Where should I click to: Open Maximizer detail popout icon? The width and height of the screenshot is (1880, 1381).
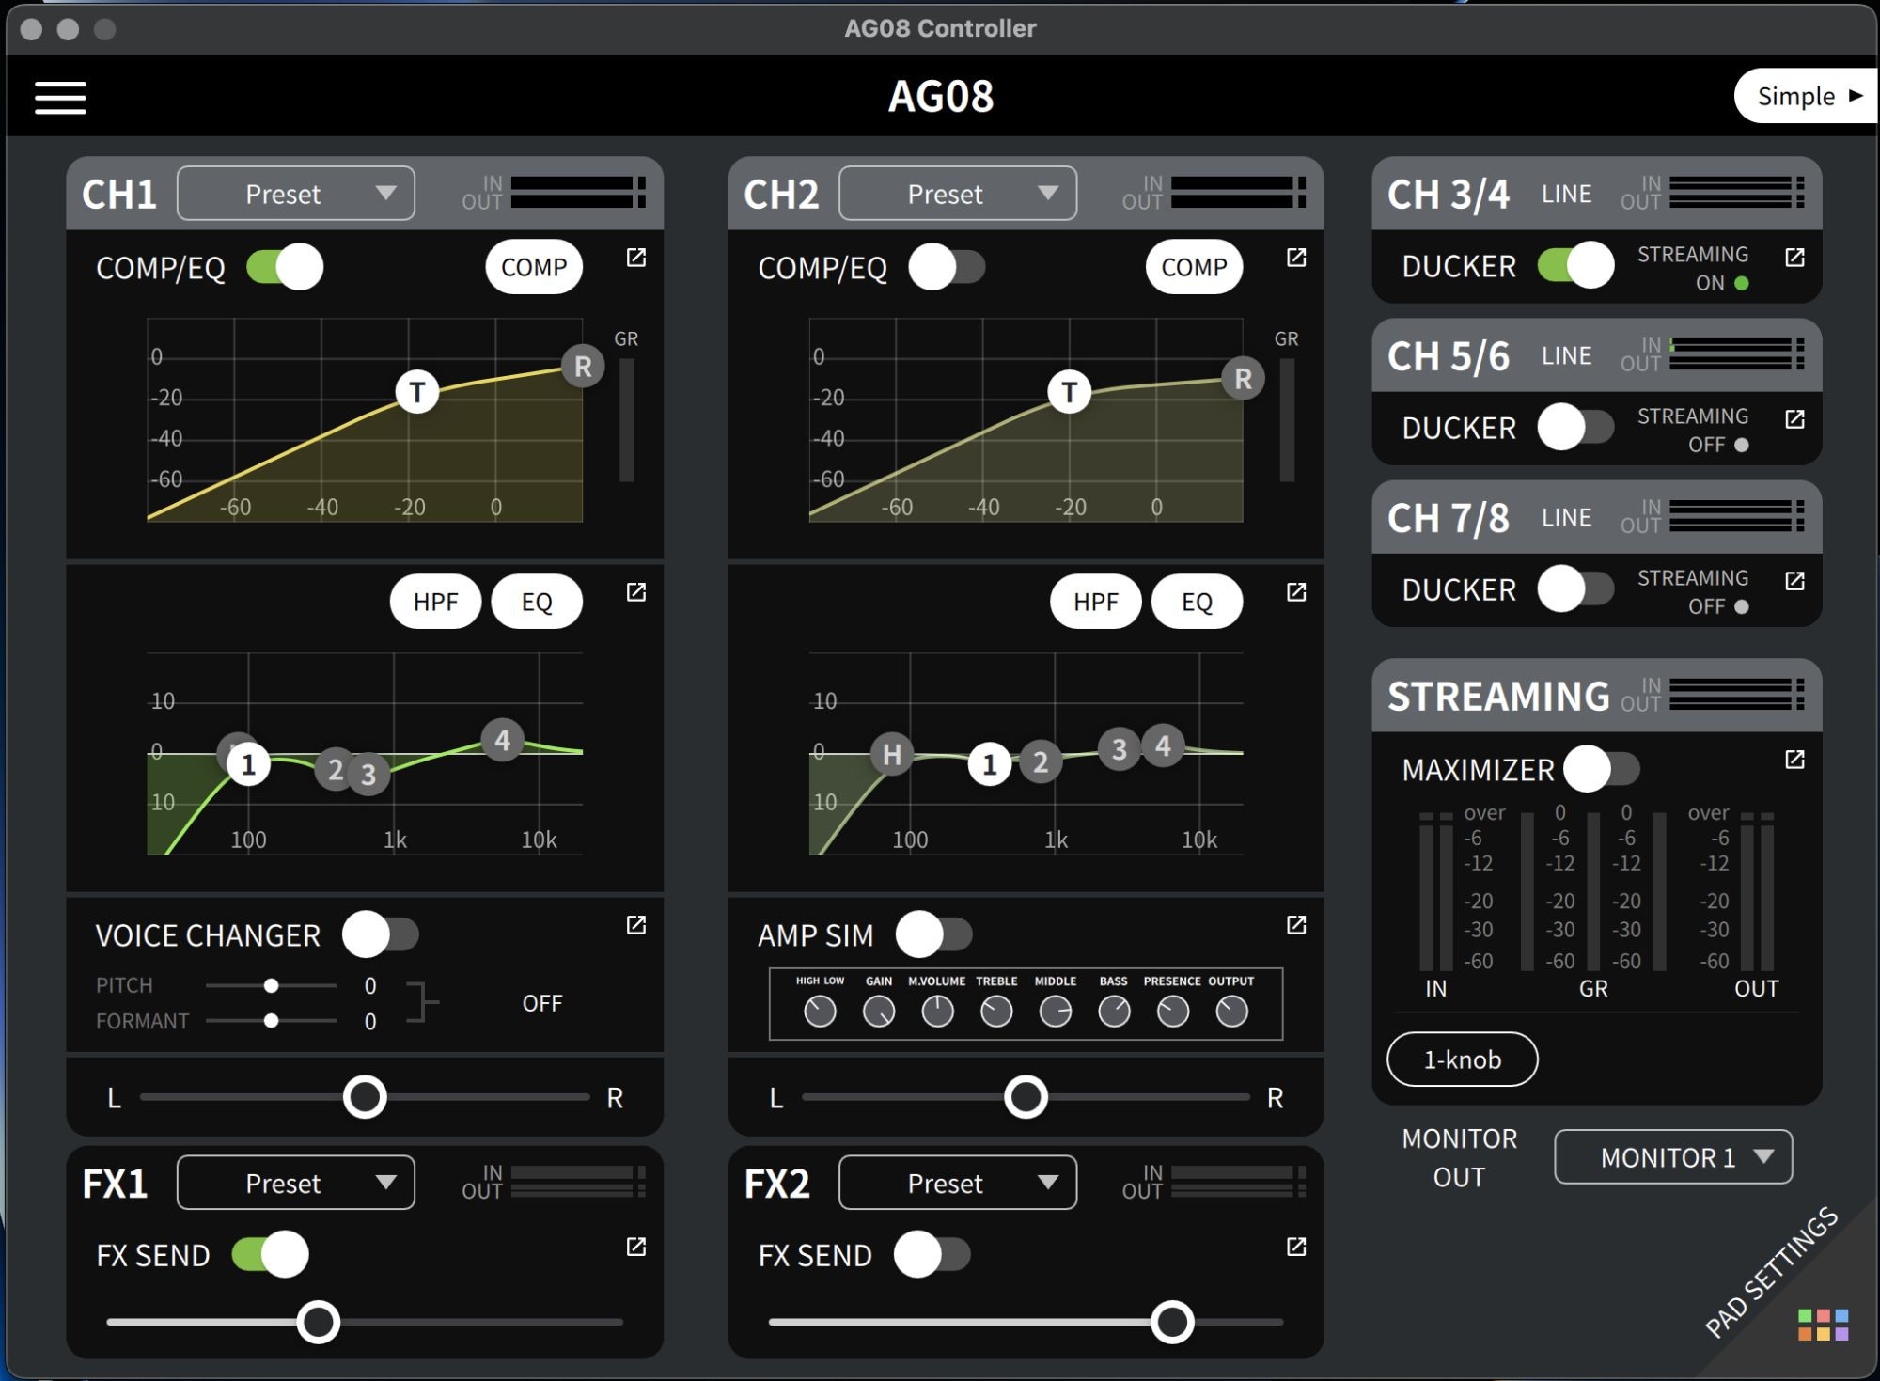[x=1794, y=760]
